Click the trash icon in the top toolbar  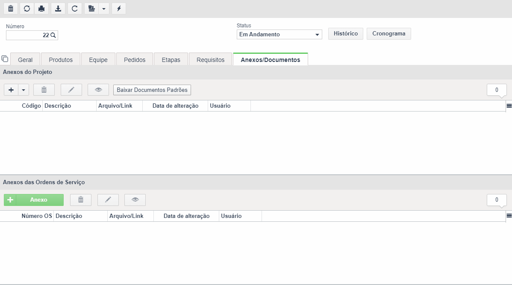(11, 9)
